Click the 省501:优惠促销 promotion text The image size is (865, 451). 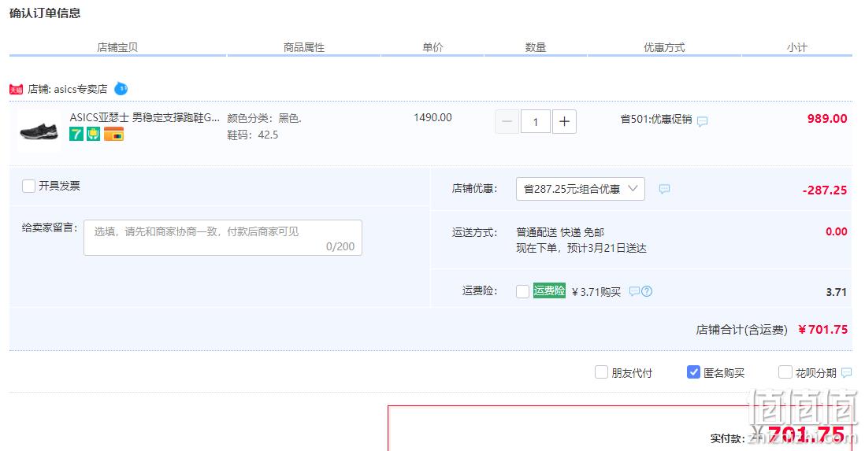pos(656,119)
